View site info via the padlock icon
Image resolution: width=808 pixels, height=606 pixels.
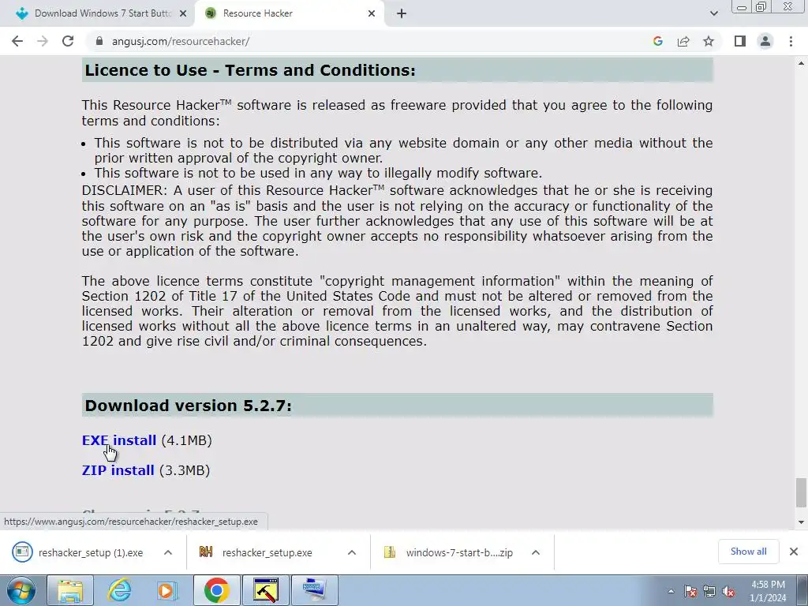(x=99, y=41)
